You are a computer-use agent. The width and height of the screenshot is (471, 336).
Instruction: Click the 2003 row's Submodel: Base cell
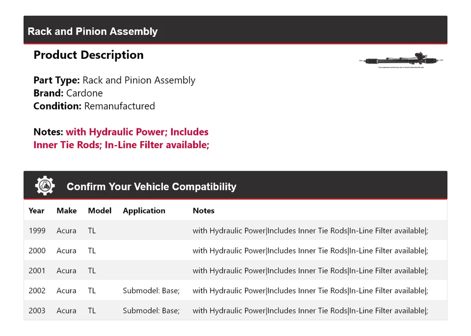pos(151,310)
